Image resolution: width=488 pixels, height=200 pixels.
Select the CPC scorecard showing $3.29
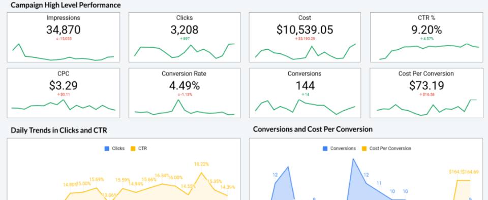[63, 93]
